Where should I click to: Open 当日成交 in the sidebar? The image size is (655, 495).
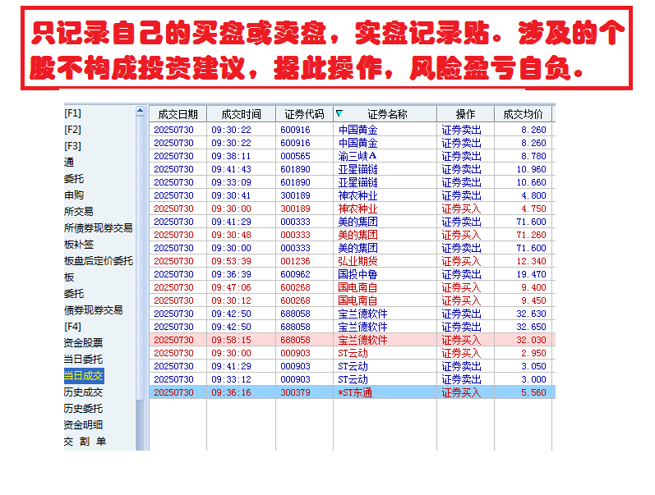(x=84, y=376)
